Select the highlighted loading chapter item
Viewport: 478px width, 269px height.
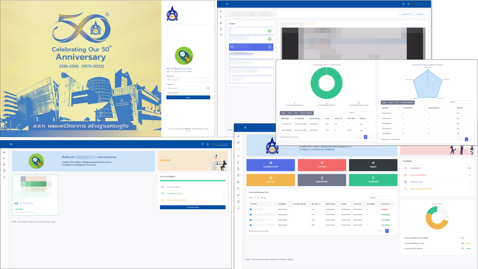(x=251, y=47)
